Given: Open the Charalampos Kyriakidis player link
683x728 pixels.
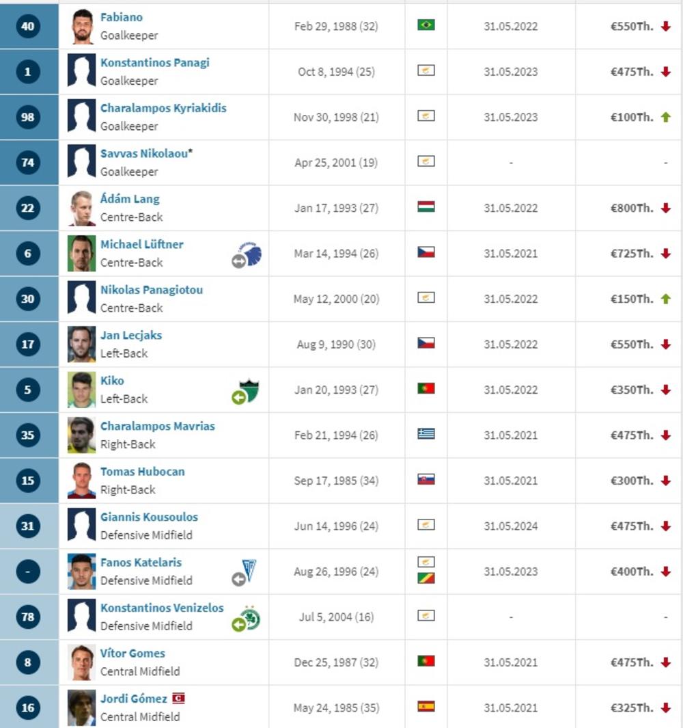Looking at the screenshot, I should click(x=163, y=108).
